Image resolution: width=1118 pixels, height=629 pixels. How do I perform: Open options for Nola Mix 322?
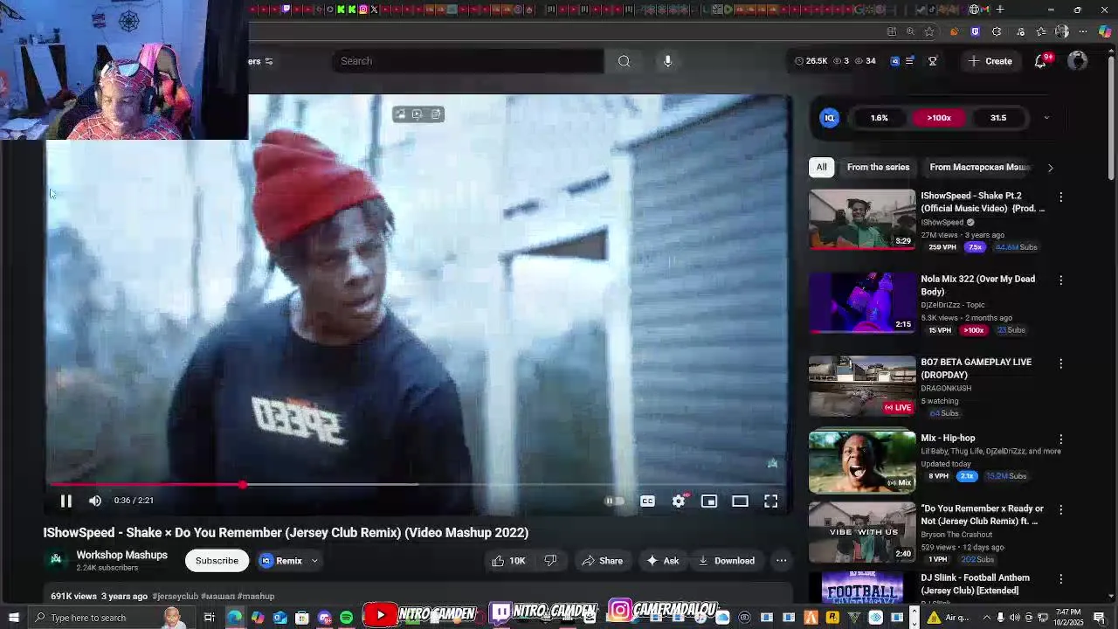[1061, 280]
